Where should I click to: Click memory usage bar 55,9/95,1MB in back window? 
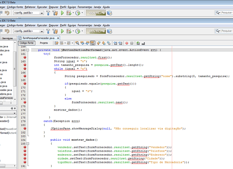pos(96,13)
